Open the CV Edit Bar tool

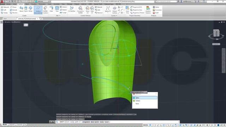pos(72,9)
